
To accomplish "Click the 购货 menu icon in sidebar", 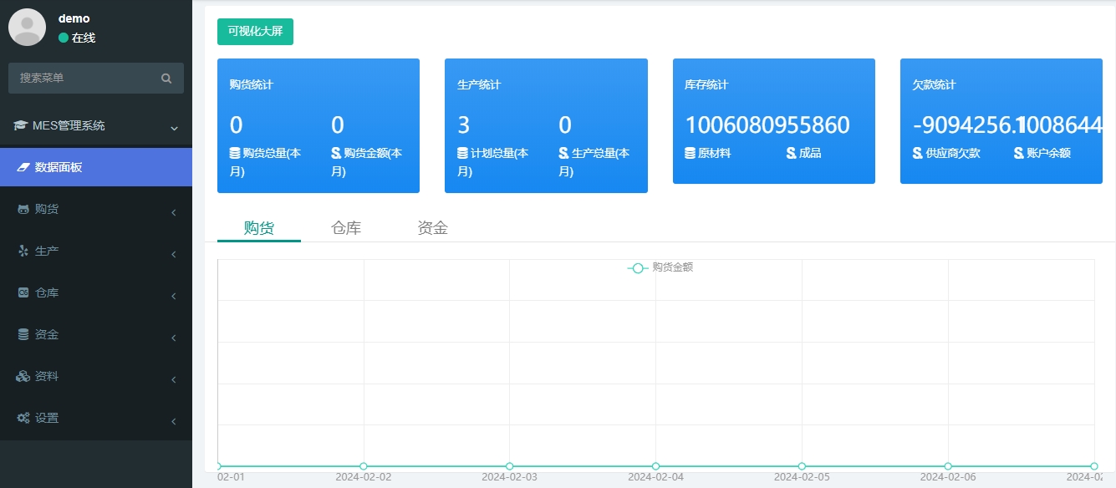I will (x=23, y=210).
